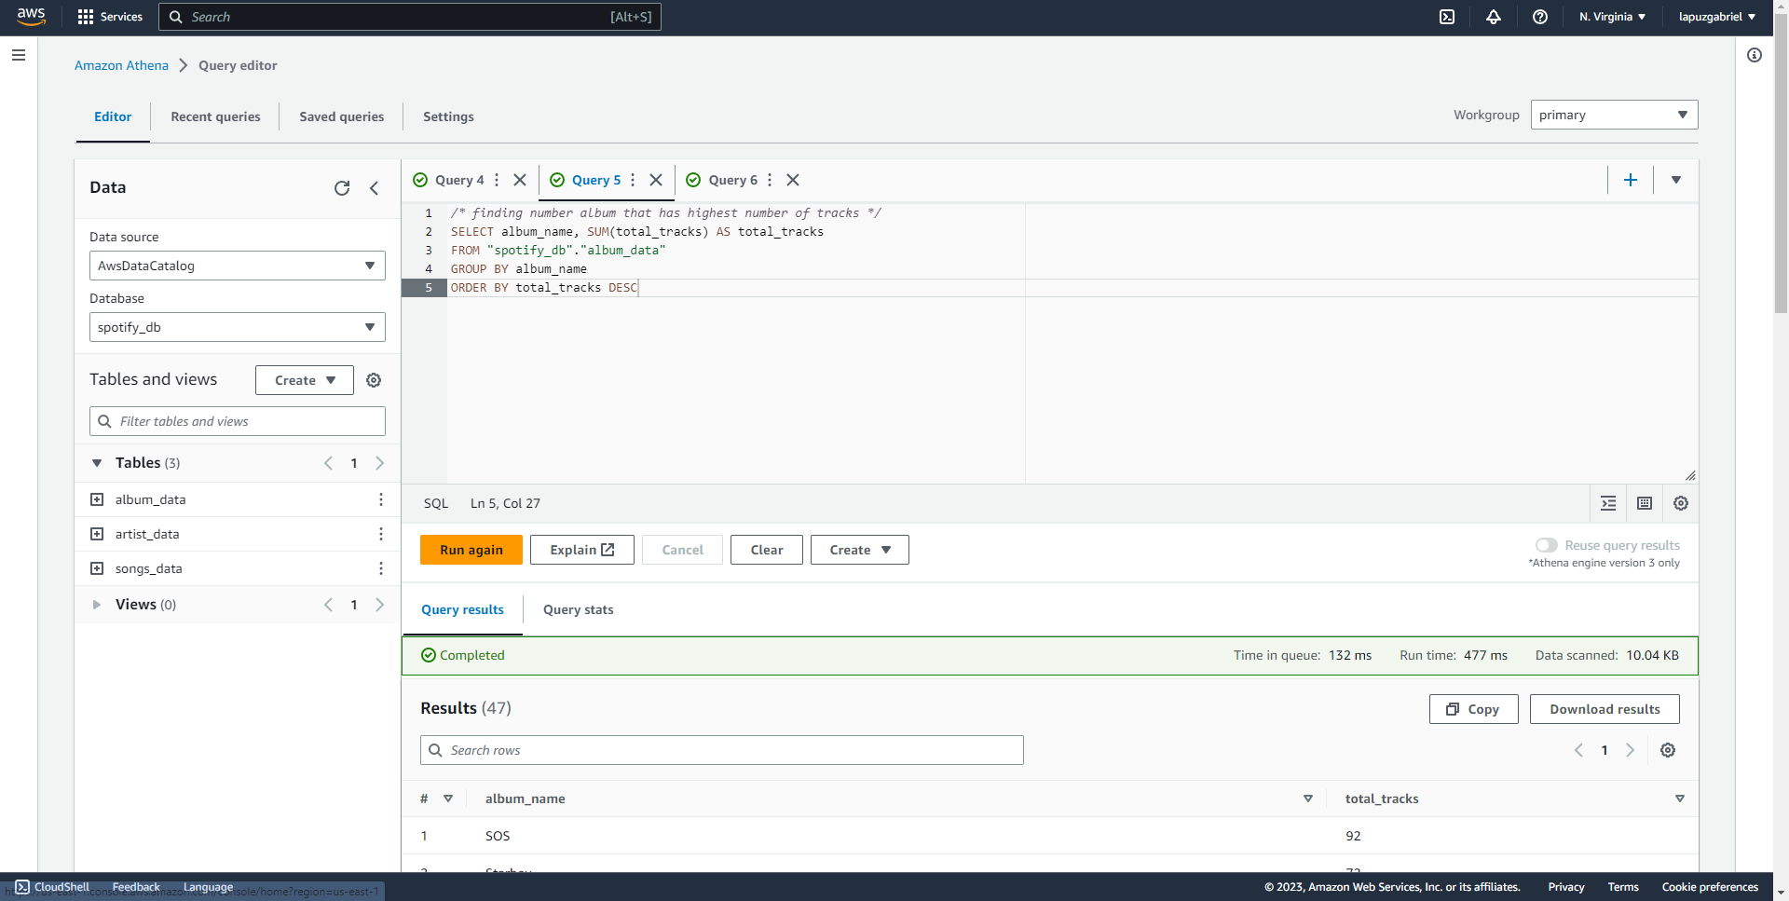Expand the album_data table
Viewport: 1789px width, 901px height.
97,499
